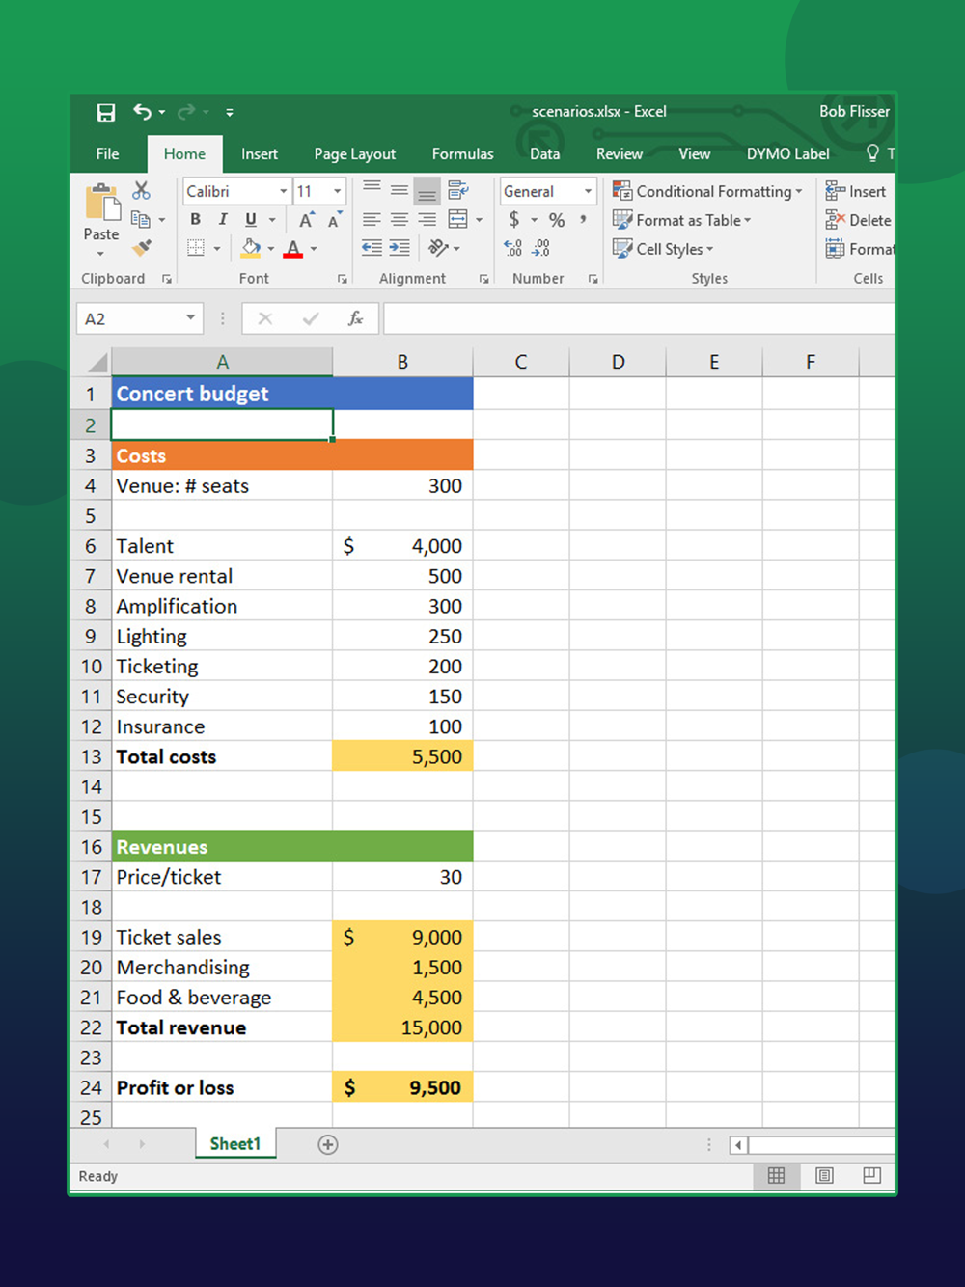Screen dimensions: 965x1287
Task: Increase font size with large A icon
Action: click(x=306, y=220)
